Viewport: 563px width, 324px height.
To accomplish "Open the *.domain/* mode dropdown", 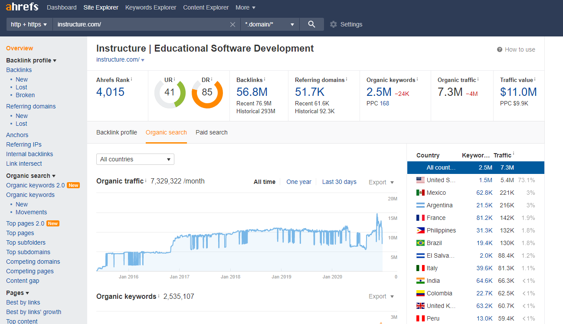I will [x=269, y=24].
